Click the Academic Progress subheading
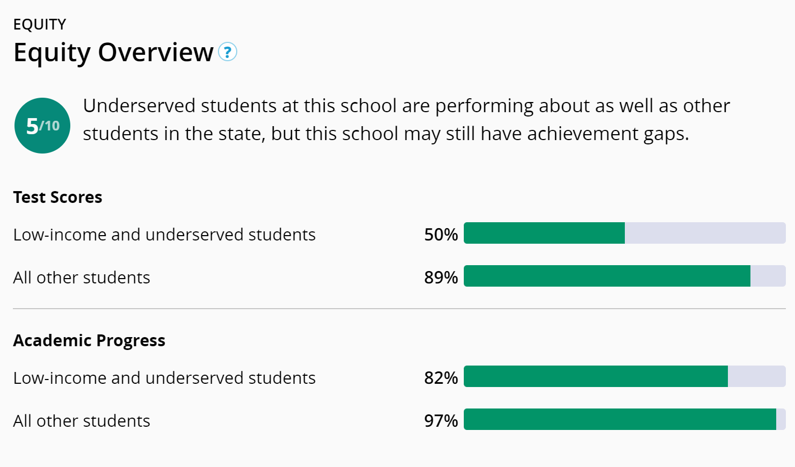 [x=89, y=340]
